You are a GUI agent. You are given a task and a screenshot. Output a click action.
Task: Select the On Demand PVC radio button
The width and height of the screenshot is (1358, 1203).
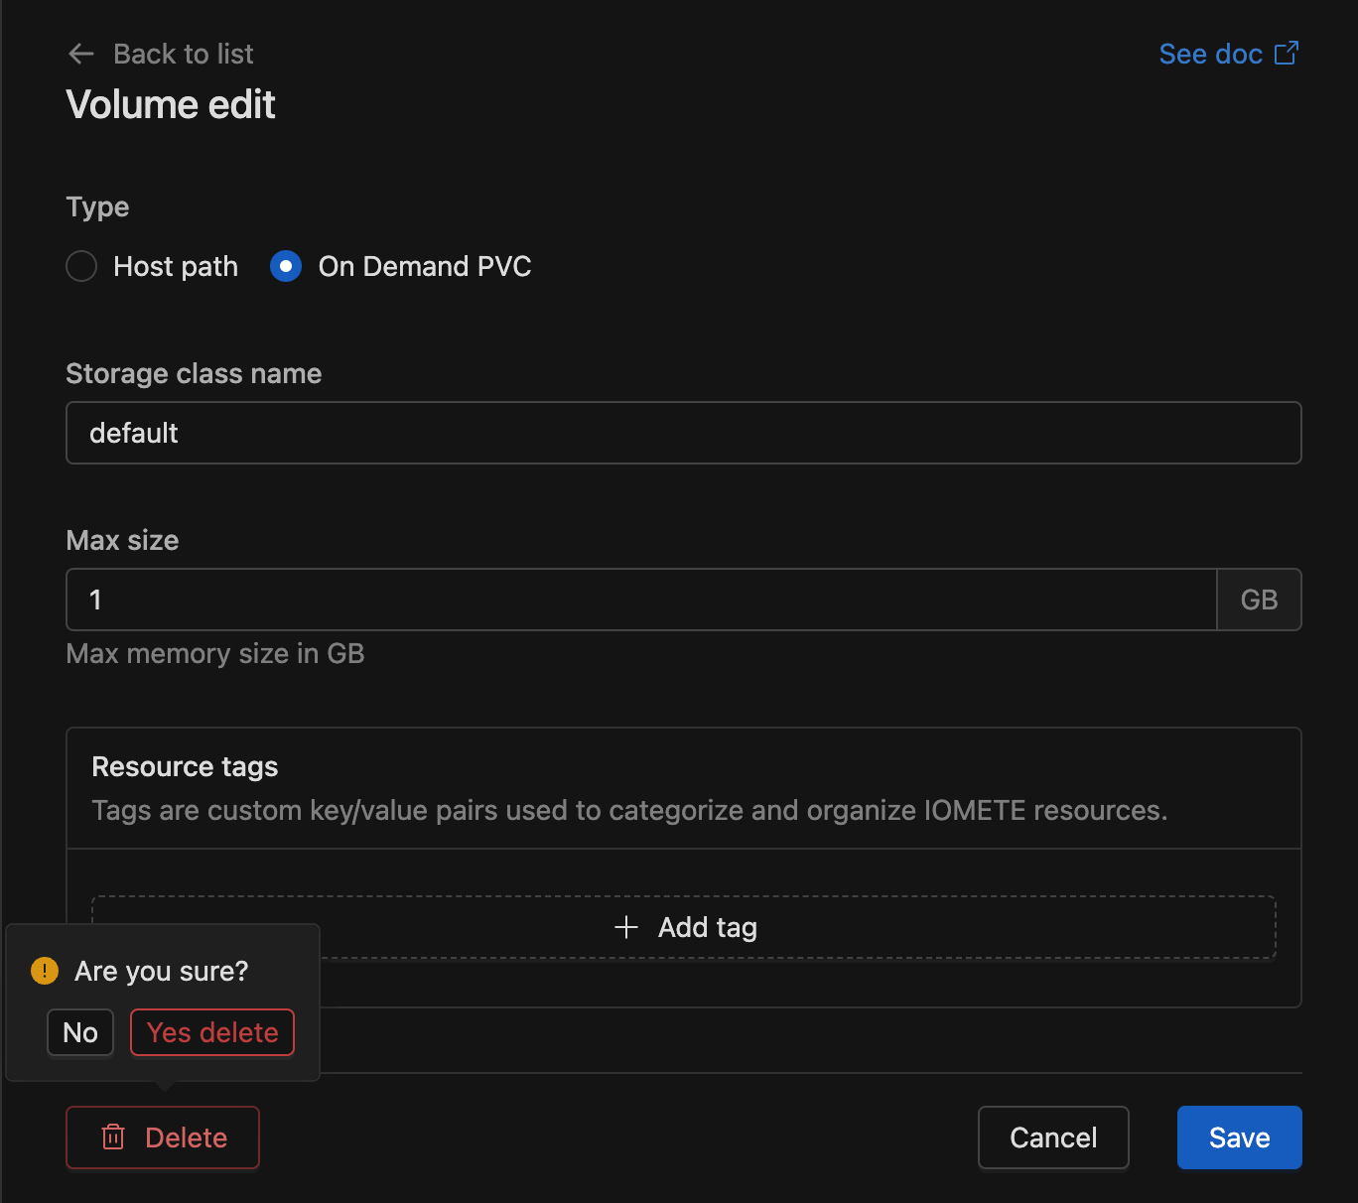[286, 266]
